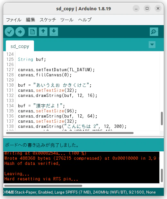This screenshot has height=199, width=167.
Task: Open the Serial Monitor magnifier icon
Action: [154, 32]
